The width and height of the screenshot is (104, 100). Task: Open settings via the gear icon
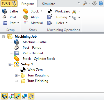pos(94,3)
